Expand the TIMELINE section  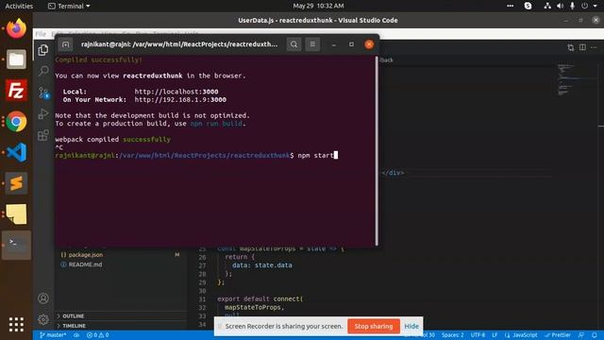click(x=74, y=326)
